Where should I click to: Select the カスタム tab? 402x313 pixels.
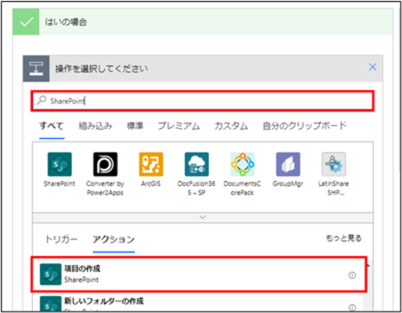pos(231,126)
